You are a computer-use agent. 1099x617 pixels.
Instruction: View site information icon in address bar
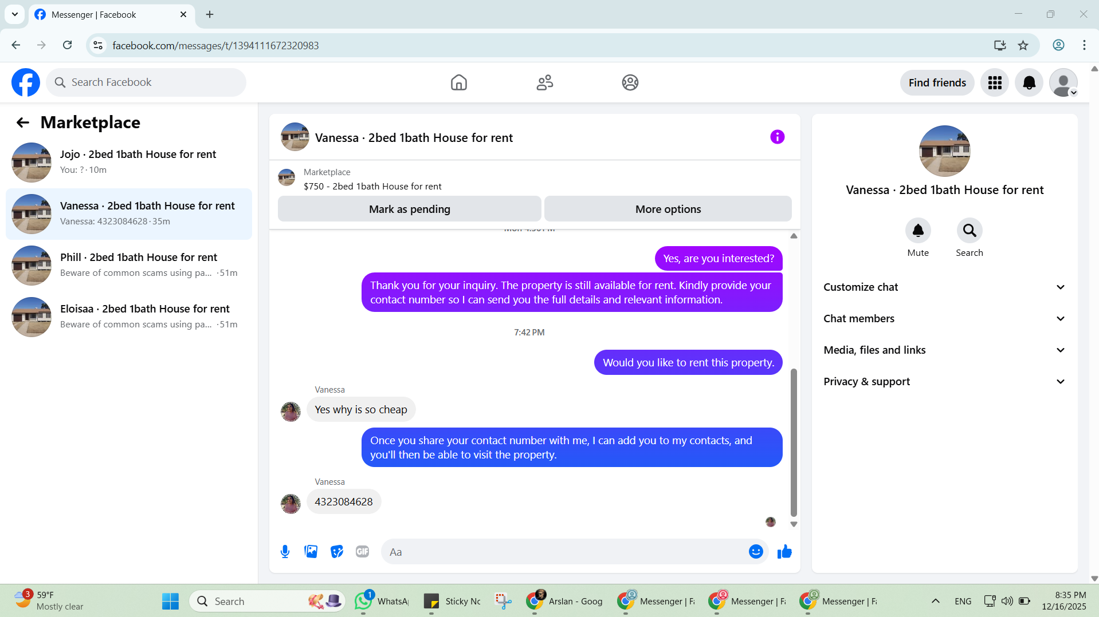(98, 45)
